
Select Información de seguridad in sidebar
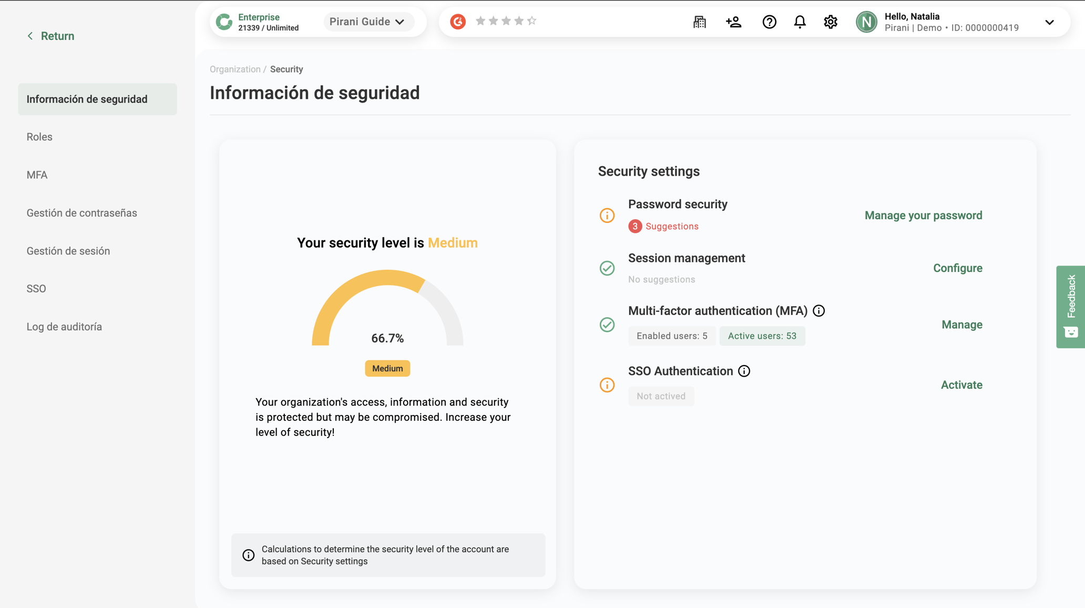click(x=97, y=99)
